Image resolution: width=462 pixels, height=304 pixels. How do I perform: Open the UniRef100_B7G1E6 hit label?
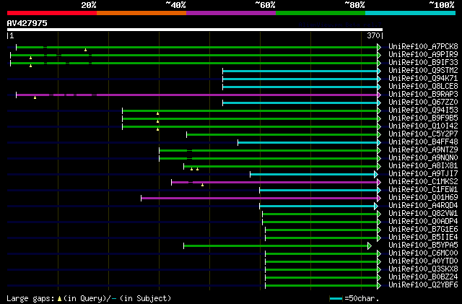tap(423, 230)
